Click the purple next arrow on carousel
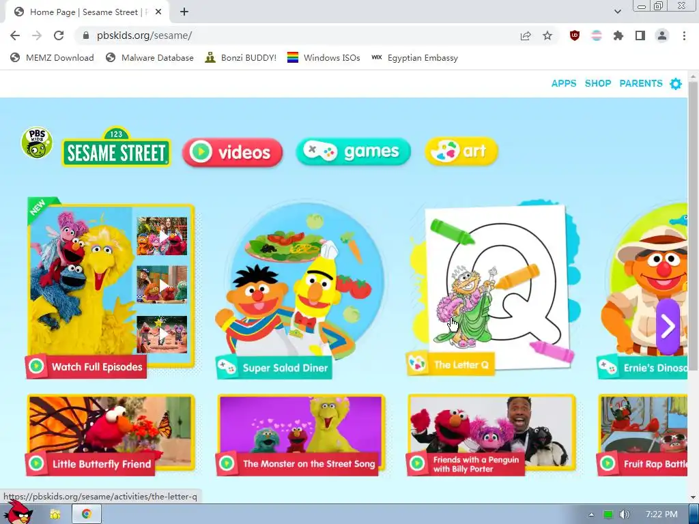 click(668, 327)
